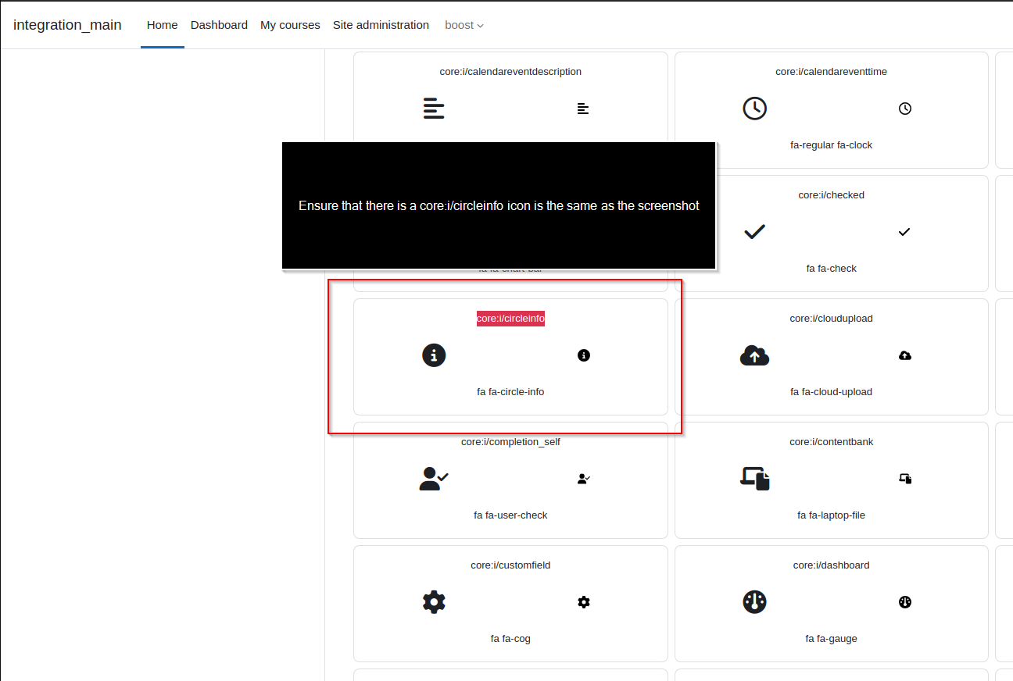This screenshot has width=1013, height=681.
Task: Select the fa fa-check text
Action: click(831, 269)
